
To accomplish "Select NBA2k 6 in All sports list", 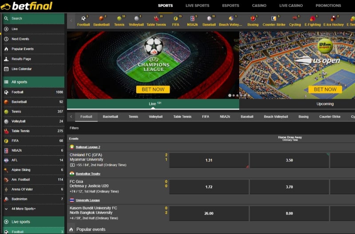I will [x=34, y=150].
